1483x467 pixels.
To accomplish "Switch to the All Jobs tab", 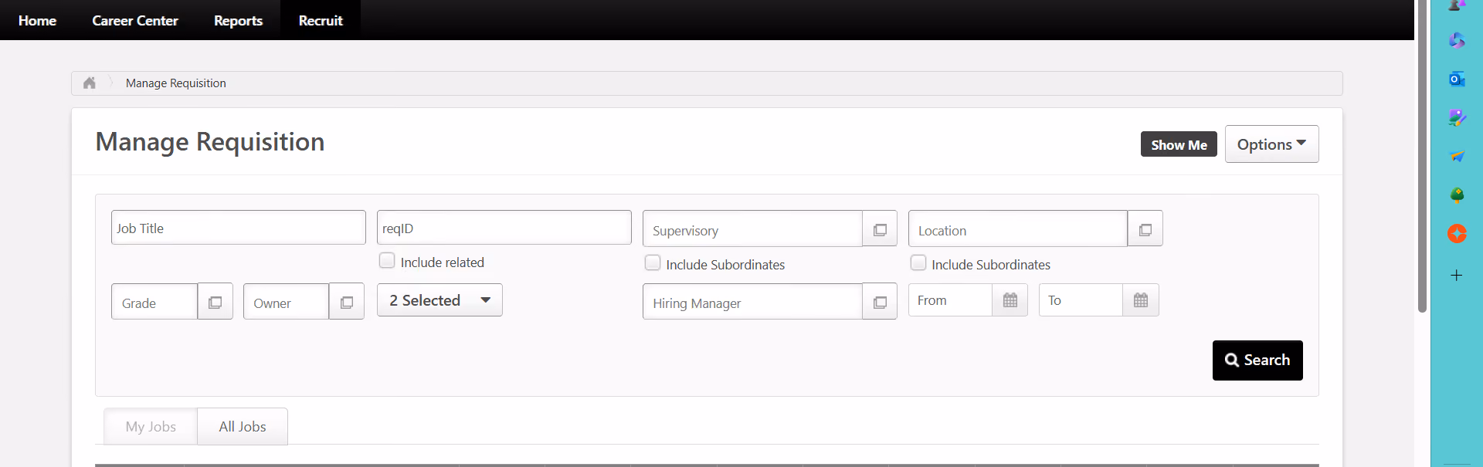I will pos(243,426).
